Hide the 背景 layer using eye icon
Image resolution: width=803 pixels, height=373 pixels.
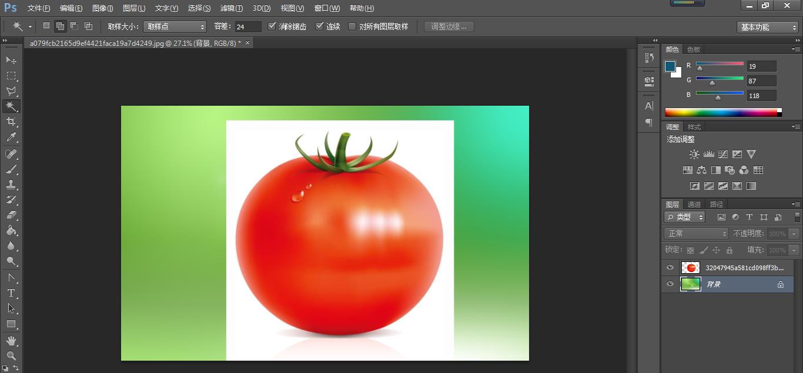click(670, 284)
